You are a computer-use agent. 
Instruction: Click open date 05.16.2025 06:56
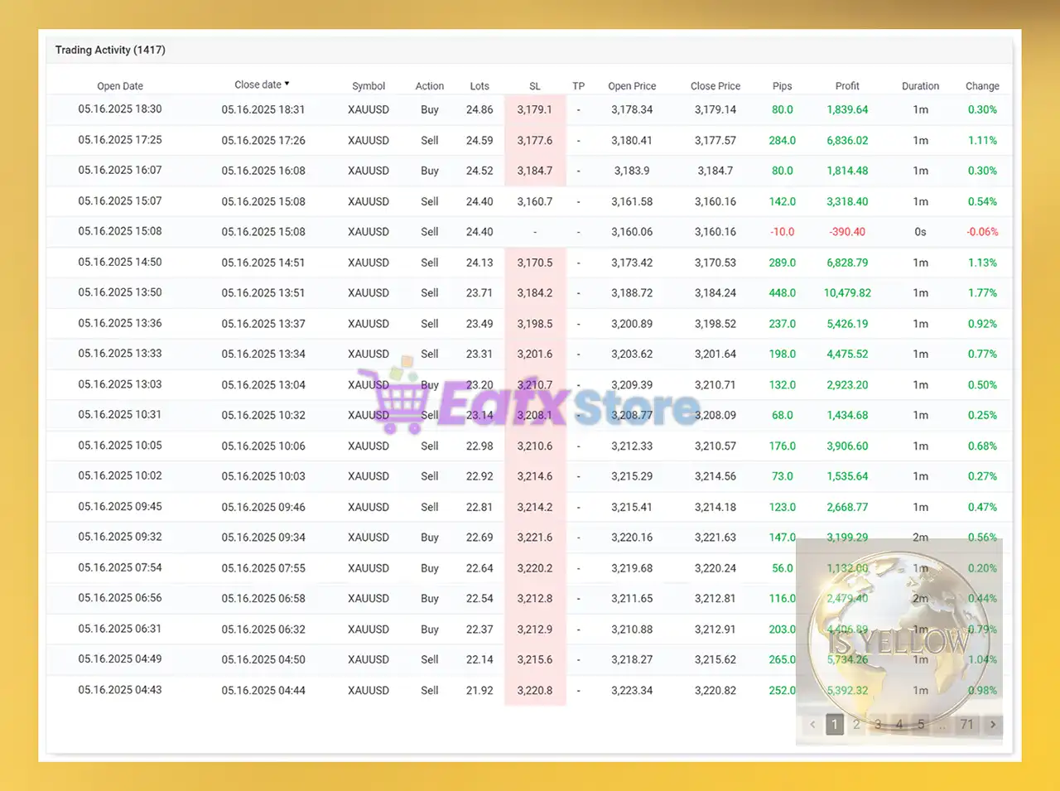(x=120, y=598)
